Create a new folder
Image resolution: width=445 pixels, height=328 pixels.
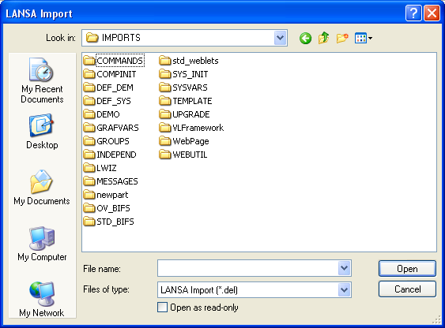click(x=342, y=38)
